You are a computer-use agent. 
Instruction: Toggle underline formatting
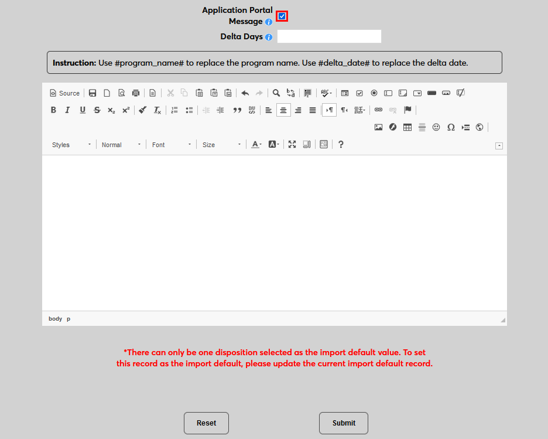(83, 110)
